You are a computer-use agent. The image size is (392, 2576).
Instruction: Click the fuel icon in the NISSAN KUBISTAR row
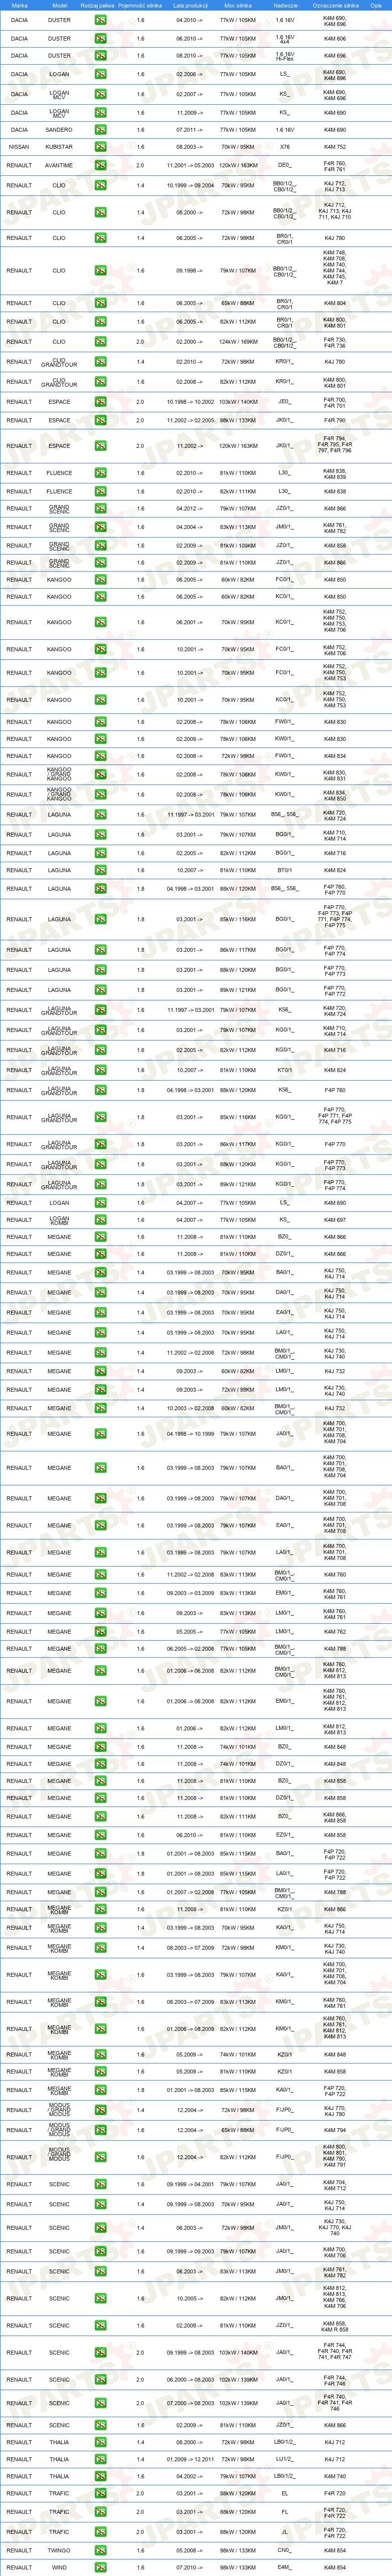pyautogui.click(x=100, y=147)
